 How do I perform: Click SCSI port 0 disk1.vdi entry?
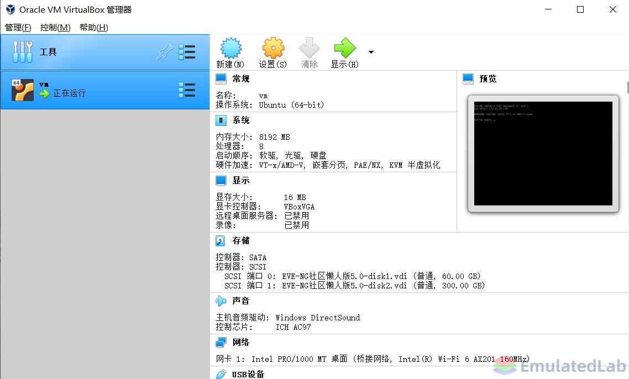352,276
